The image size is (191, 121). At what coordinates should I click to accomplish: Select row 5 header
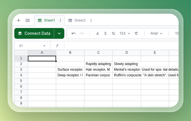pyautogui.click(x=21, y=81)
